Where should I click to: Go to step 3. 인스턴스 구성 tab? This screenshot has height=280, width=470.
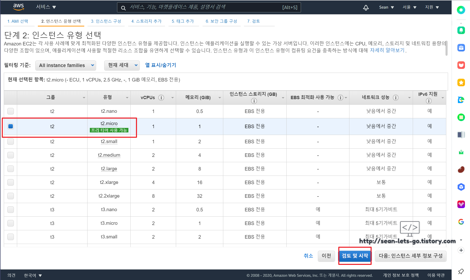click(106, 21)
